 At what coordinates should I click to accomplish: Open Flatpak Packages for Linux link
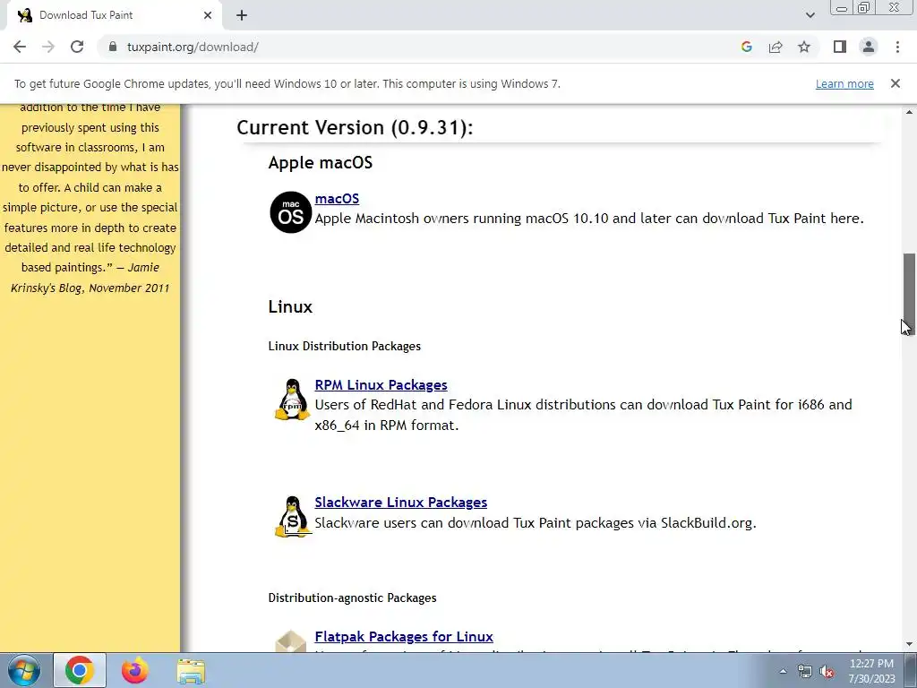[404, 637]
